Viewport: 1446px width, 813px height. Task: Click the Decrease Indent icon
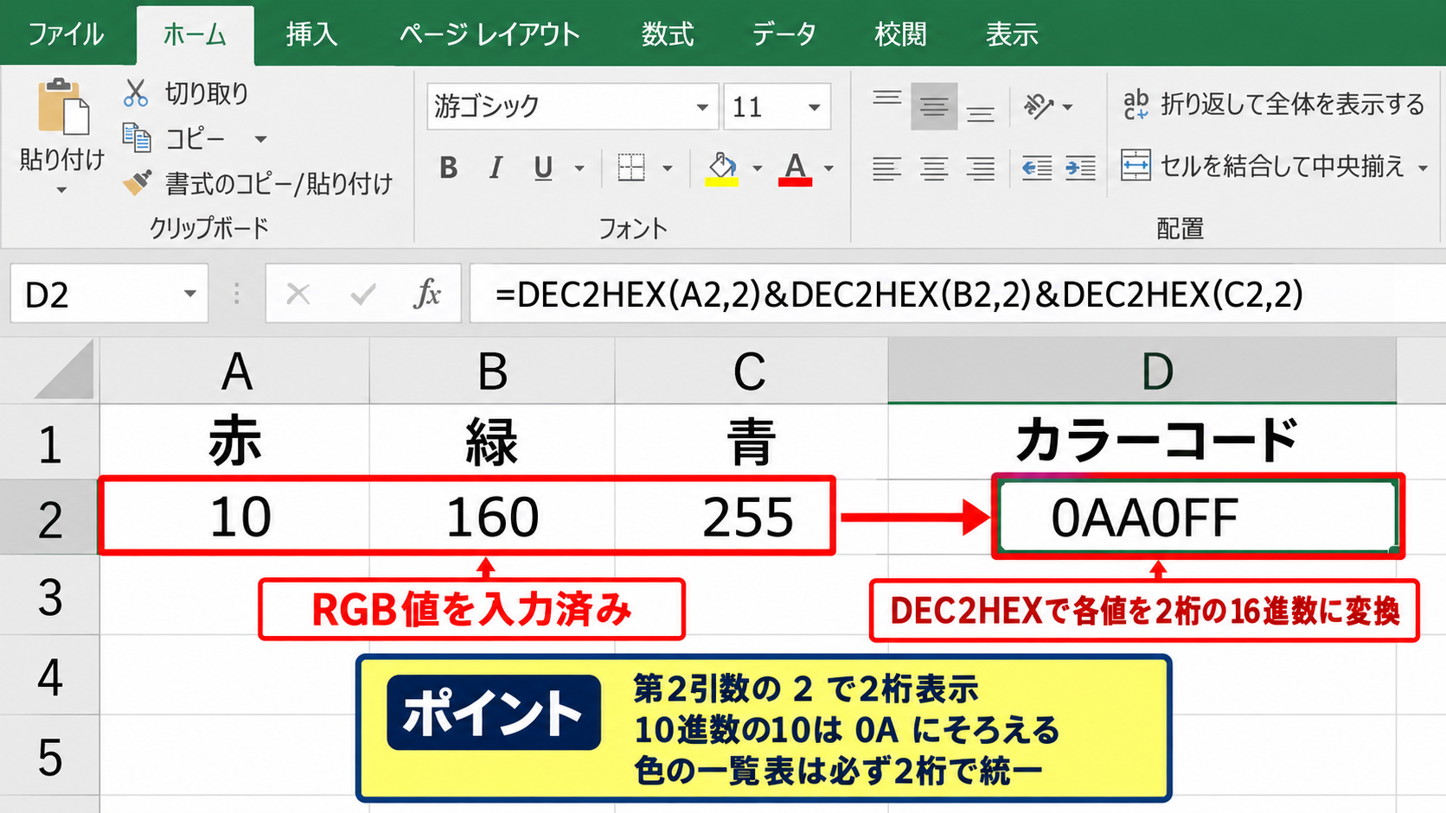point(1036,168)
